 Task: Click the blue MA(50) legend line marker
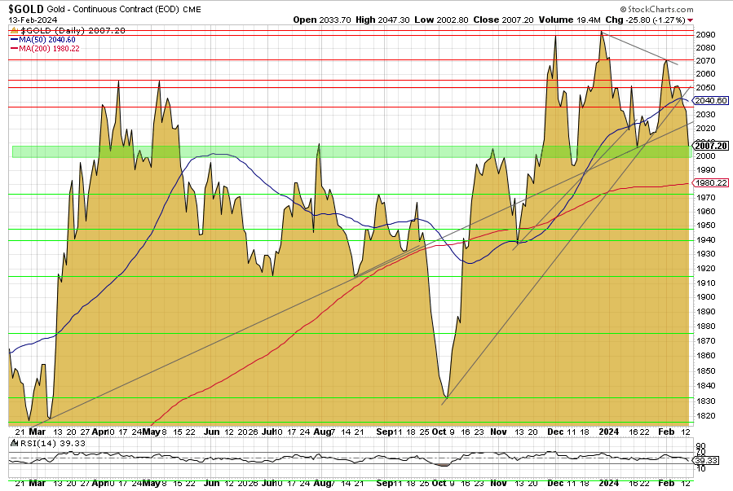[x=15, y=38]
